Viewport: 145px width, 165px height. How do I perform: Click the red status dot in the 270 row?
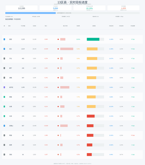(58, 116)
